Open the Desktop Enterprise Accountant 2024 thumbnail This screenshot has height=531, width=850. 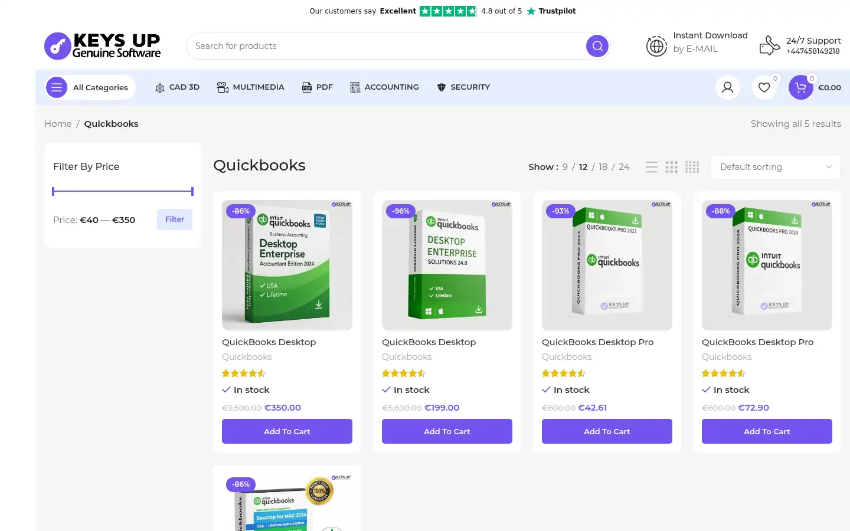(x=287, y=265)
